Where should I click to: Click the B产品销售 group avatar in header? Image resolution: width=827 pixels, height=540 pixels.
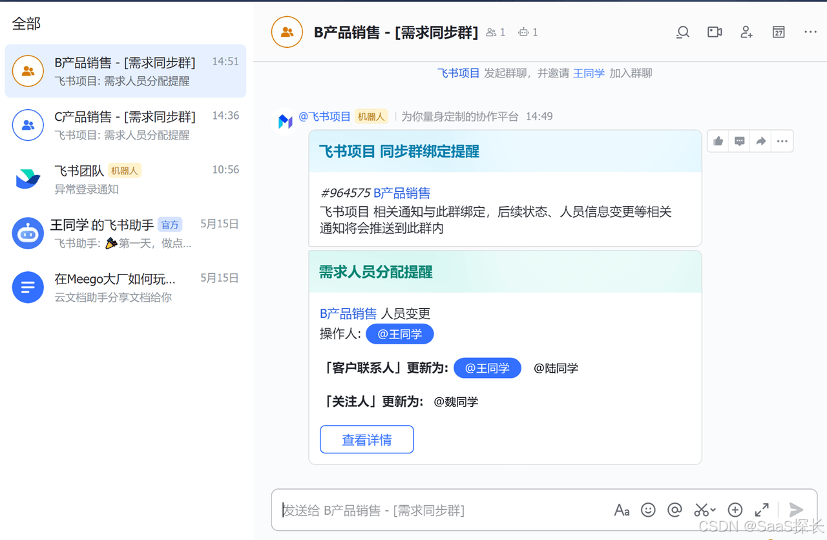pyautogui.click(x=287, y=32)
